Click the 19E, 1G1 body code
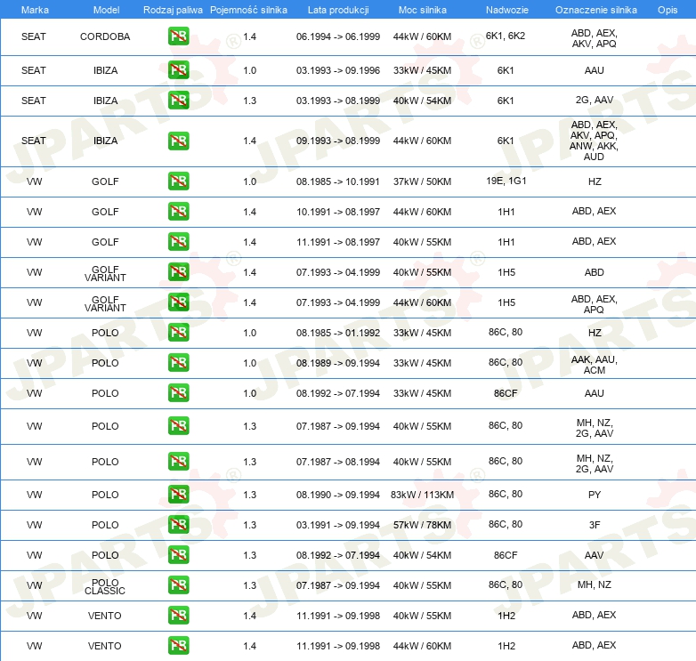 coord(506,181)
